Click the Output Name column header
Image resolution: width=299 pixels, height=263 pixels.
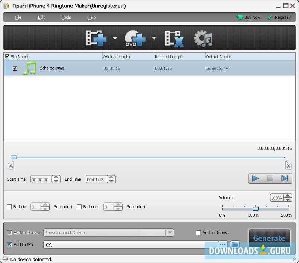tap(250, 57)
